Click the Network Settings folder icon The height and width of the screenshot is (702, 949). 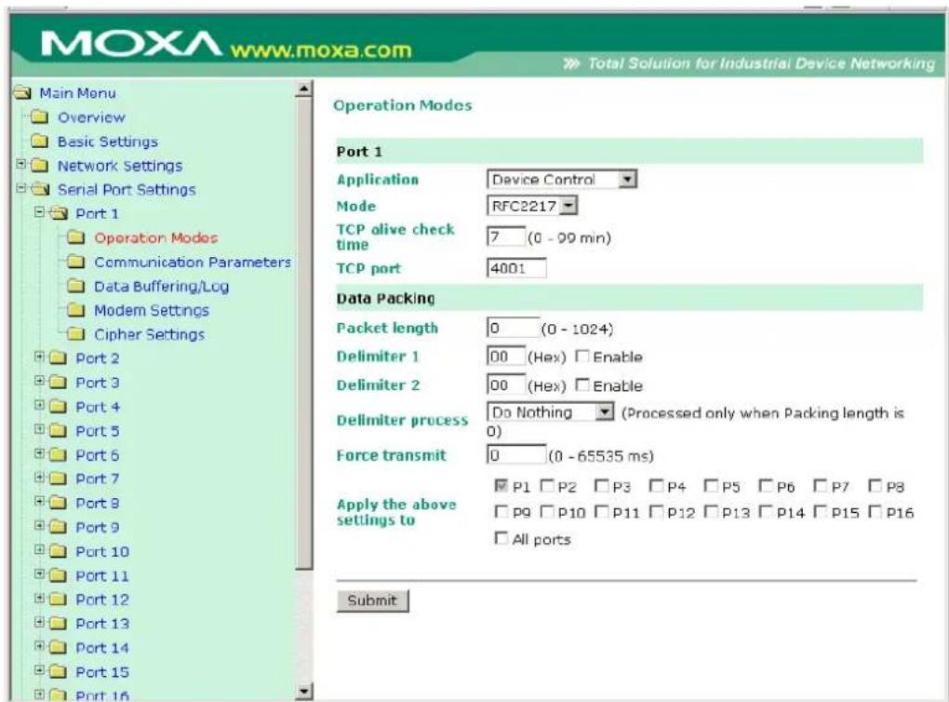[39, 166]
